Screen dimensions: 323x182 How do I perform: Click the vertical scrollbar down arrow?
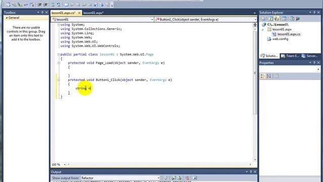pos(255,160)
